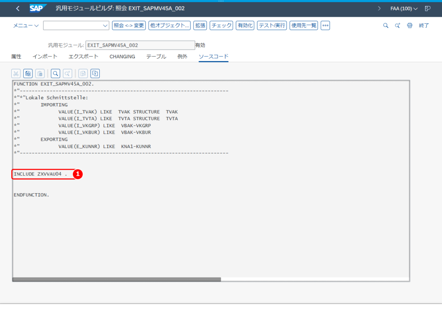
Task: Click the search-more icon with plus sign
Action: pos(398,25)
